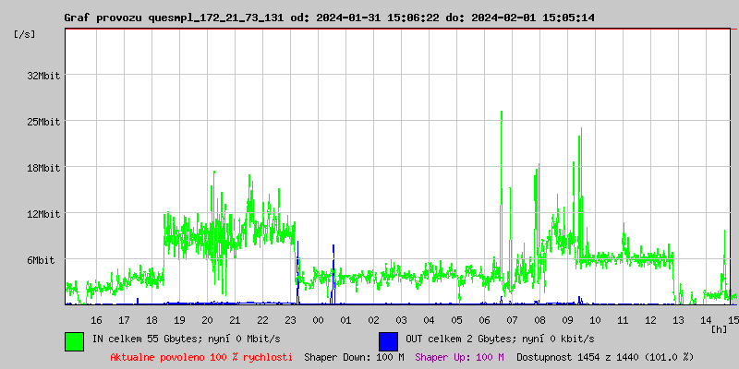Click hour 07 on the time axis
This screenshot has width=739, height=369.
(x=512, y=319)
